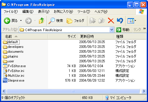Click the 576 KB size value
The width and height of the screenshot is (148, 102).
(71, 80)
